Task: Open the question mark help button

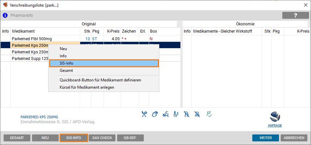Action: 295,15
